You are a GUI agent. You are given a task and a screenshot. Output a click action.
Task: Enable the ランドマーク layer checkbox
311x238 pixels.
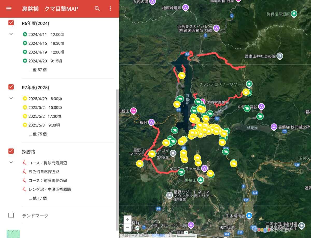click(x=11, y=215)
